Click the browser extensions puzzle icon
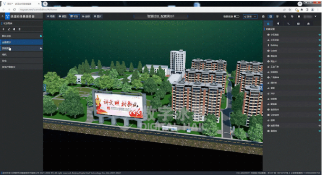The height and width of the screenshot is (175, 322). coord(302,9)
